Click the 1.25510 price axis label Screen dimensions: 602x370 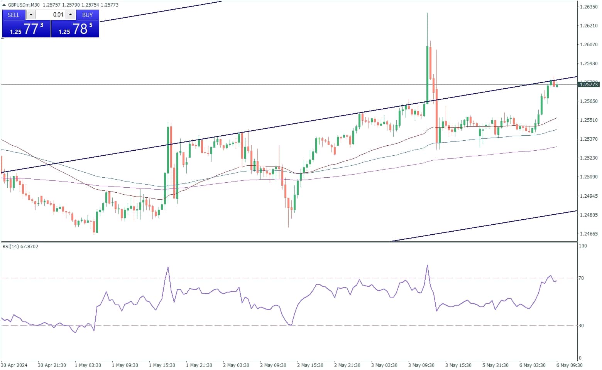click(589, 120)
